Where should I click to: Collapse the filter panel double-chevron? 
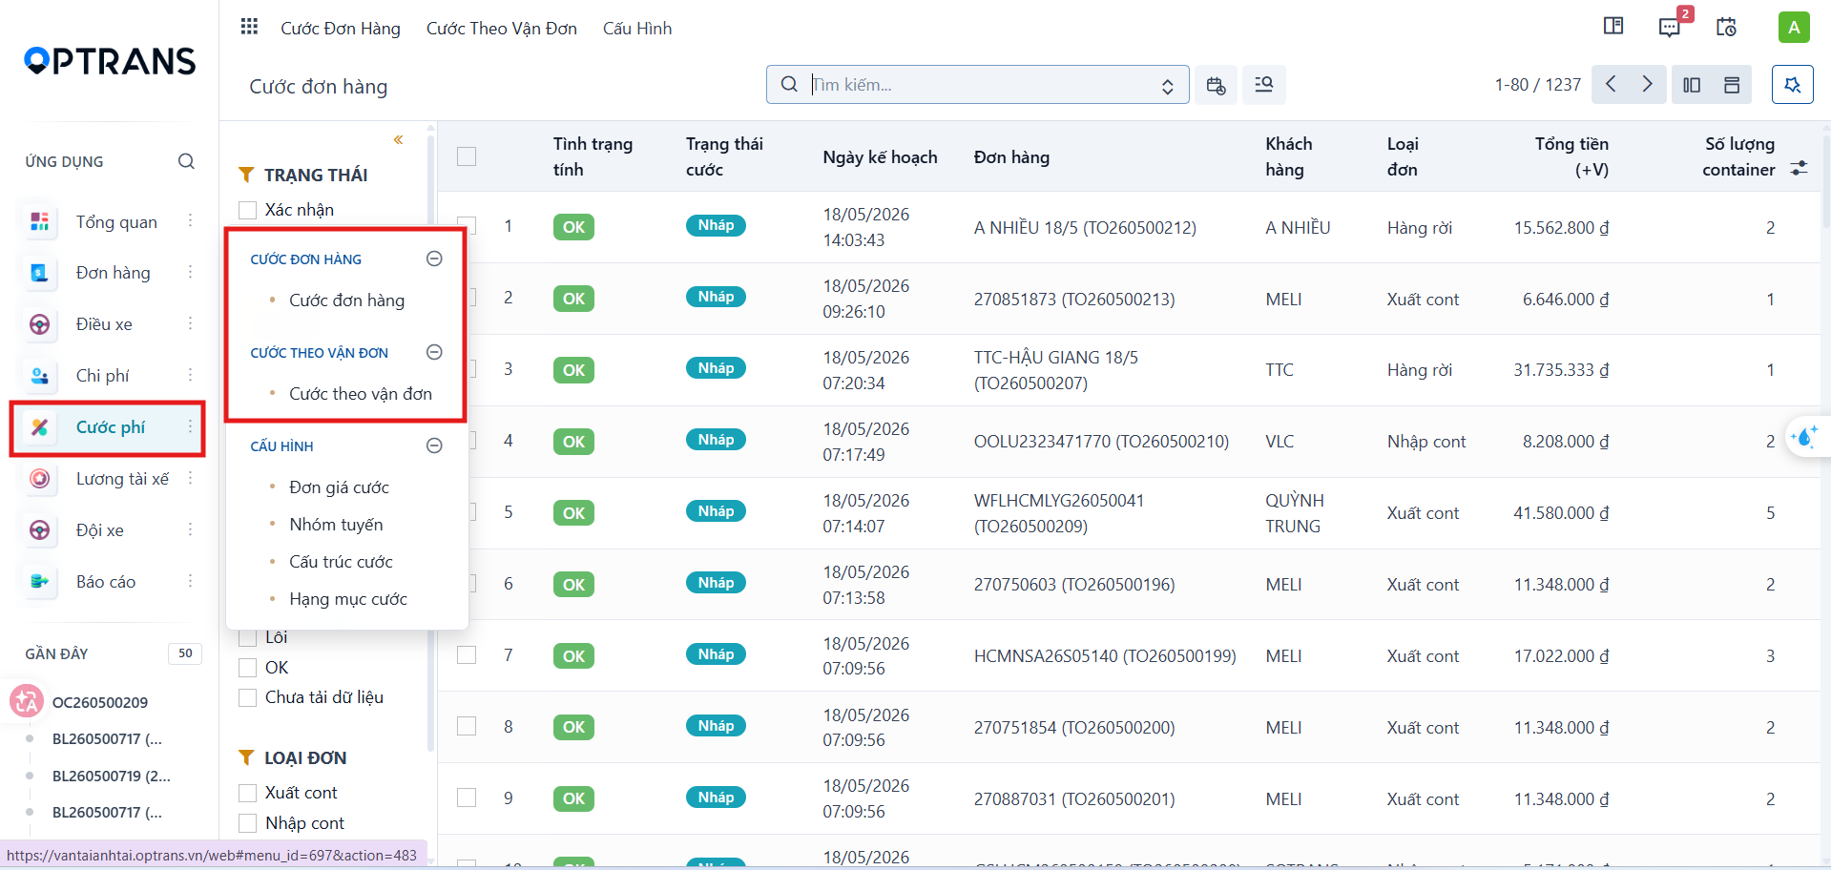[x=398, y=140]
